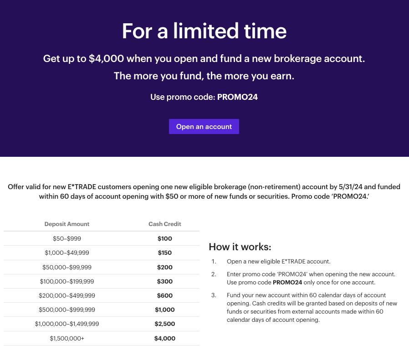Select the $1,000–$49,999 deposit row
Viewport: 409px width, 356px height.
coord(102,253)
